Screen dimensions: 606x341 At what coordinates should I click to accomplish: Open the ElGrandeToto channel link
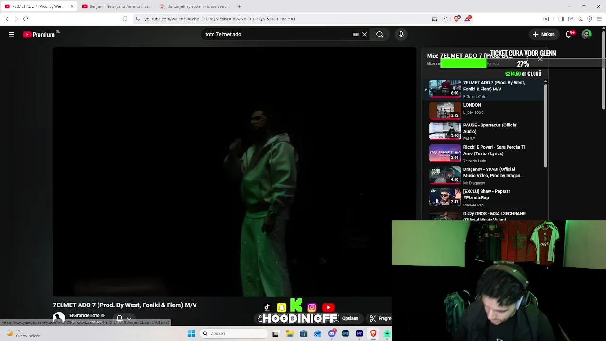pos(84,315)
